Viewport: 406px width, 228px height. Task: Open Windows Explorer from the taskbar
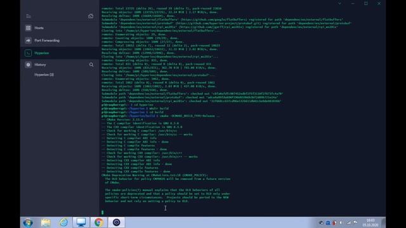tap(46, 222)
